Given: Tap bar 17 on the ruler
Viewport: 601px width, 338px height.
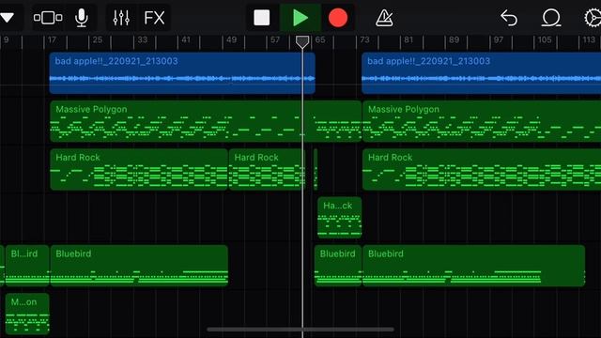Looking at the screenshot, I should click(x=53, y=39).
